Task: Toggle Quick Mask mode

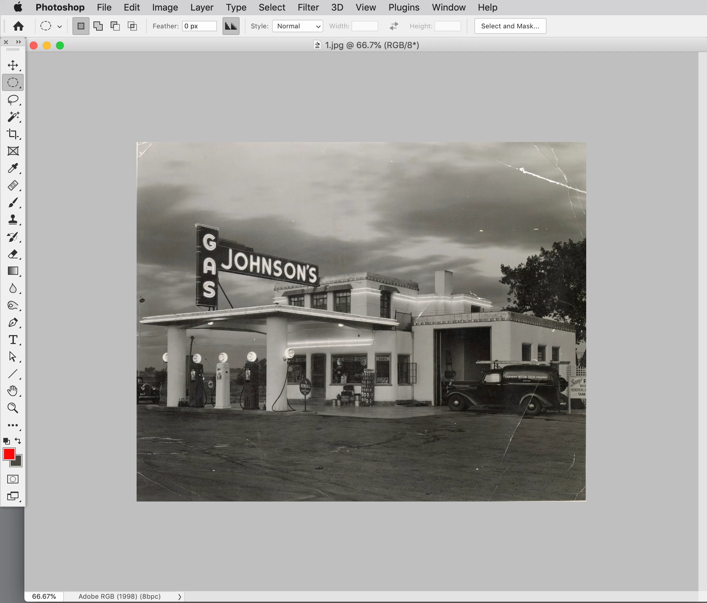Action: (13, 479)
